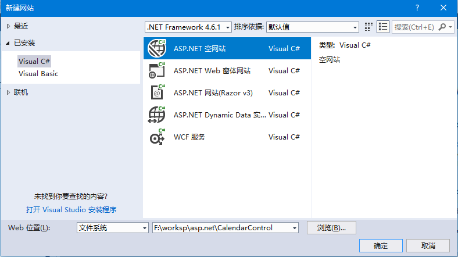Screen dimensions: 458x257
Task: Open the 排序依据 默认值 dropdown
Action: (x=355, y=27)
